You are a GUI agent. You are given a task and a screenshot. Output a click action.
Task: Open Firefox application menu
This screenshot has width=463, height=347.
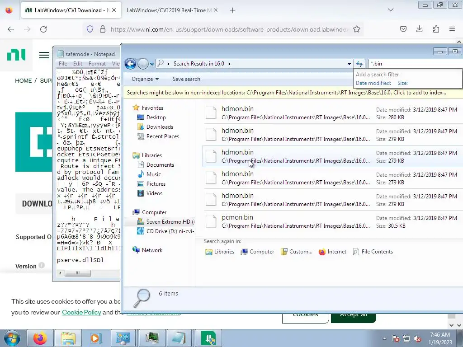point(452,29)
